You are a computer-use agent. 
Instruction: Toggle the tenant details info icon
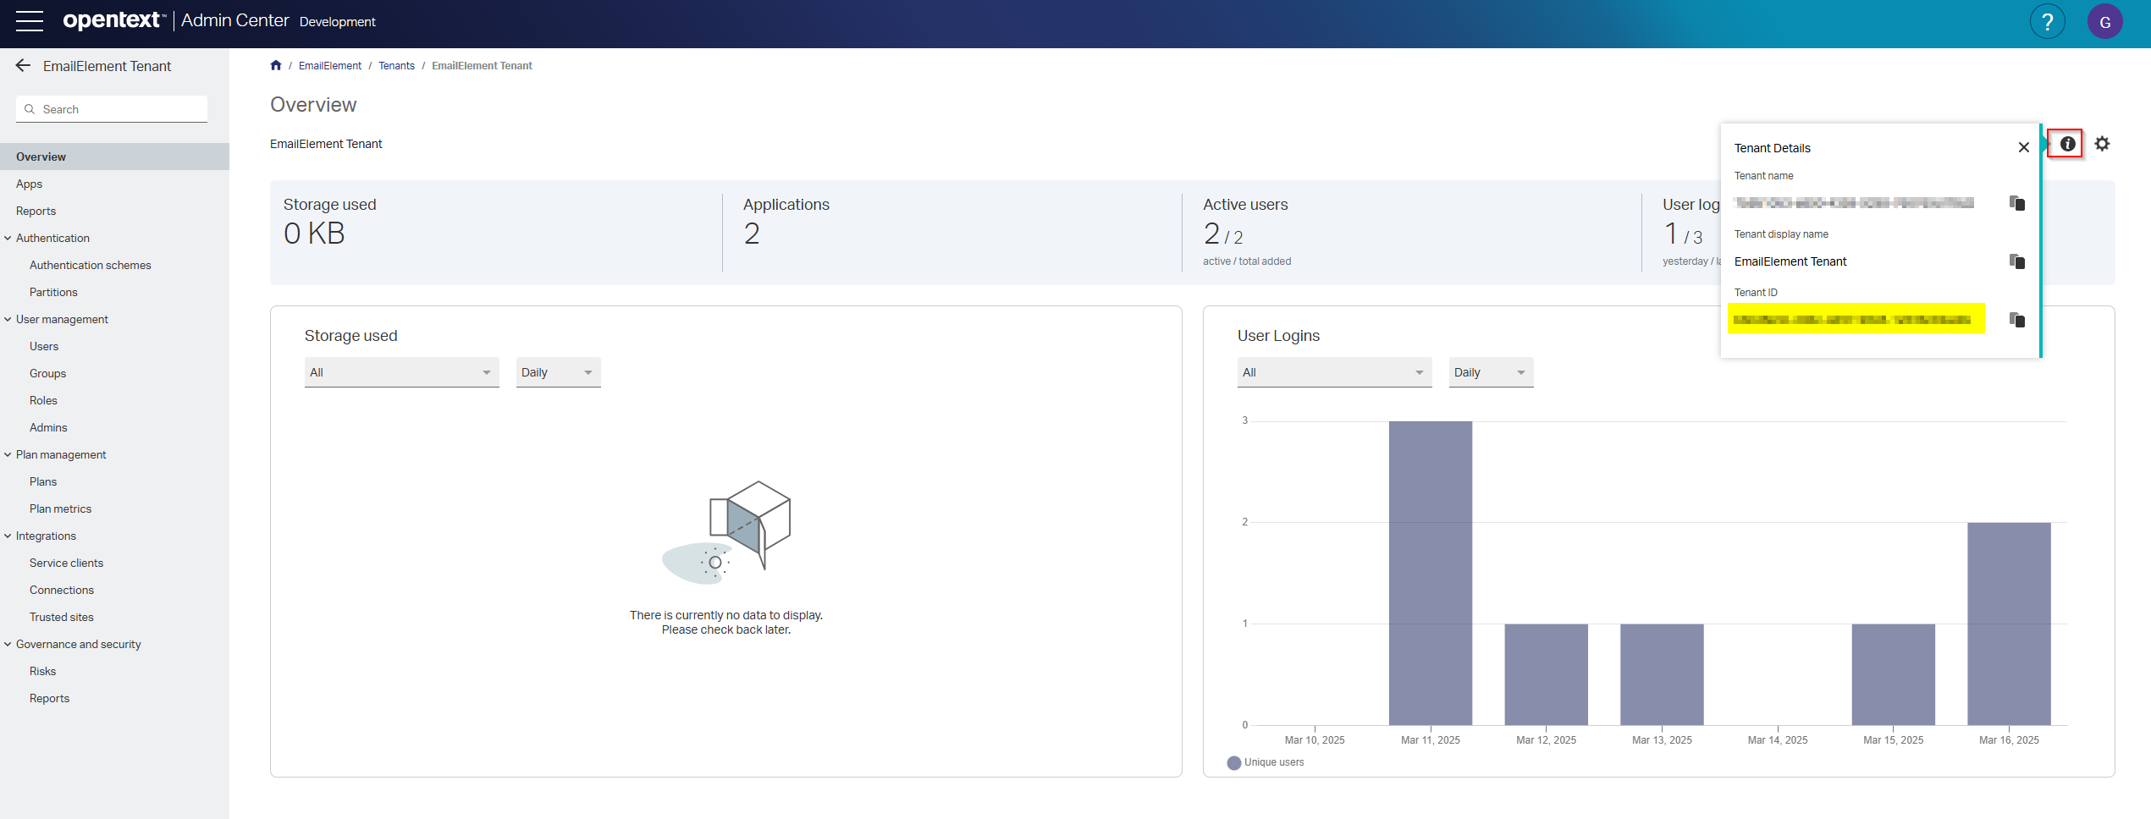(x=2067, y=144)
